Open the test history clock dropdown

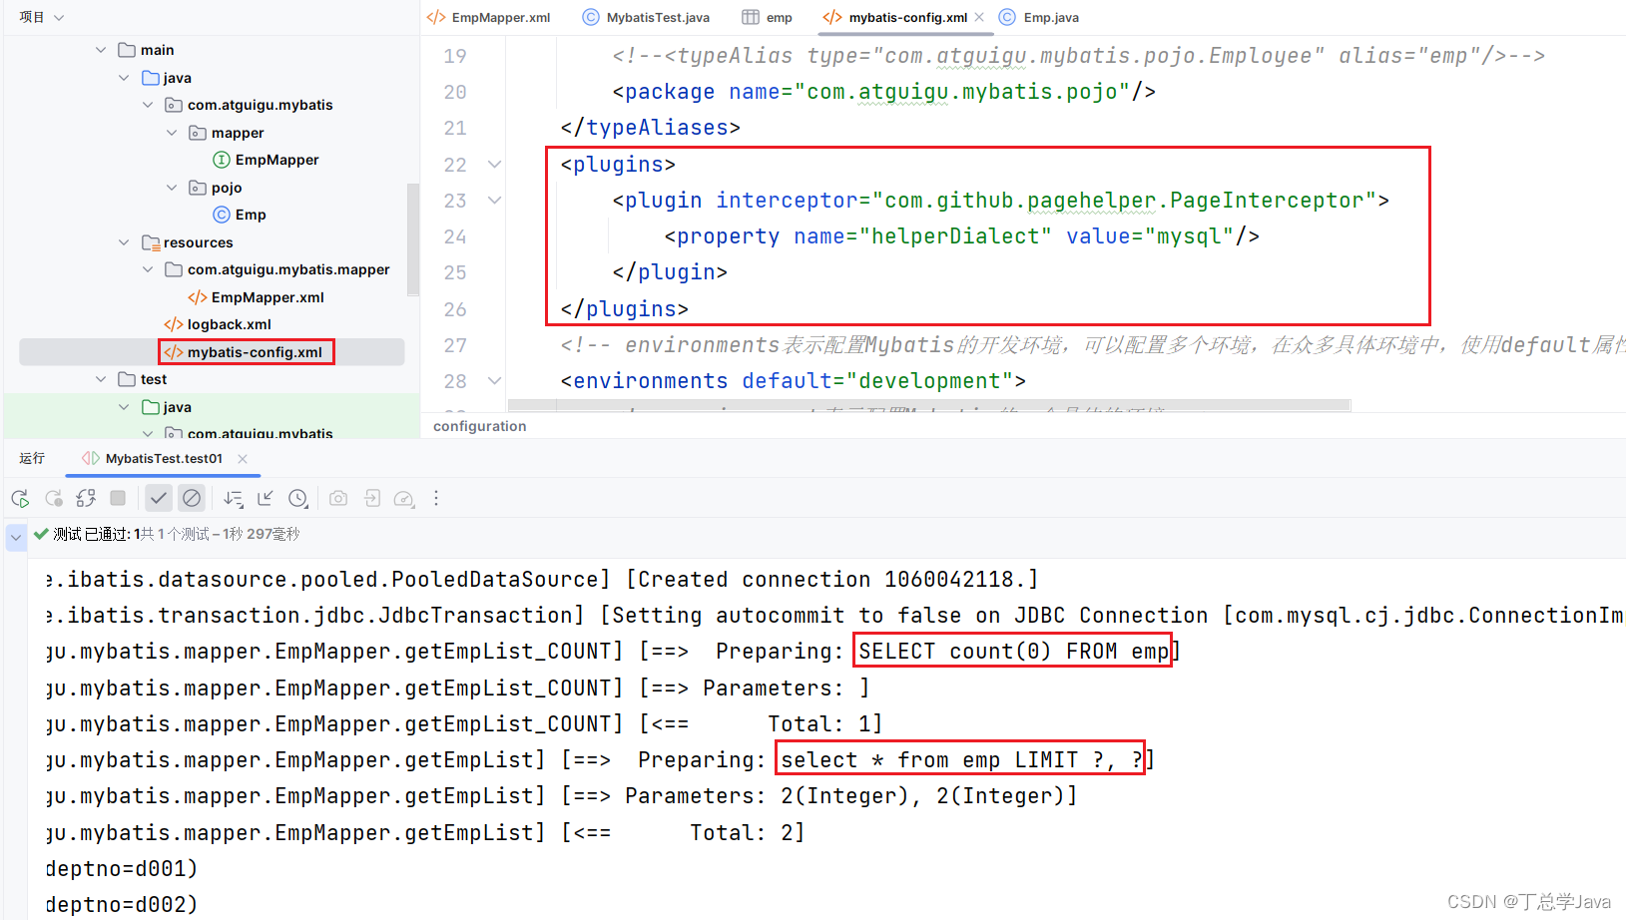point(298,498)
